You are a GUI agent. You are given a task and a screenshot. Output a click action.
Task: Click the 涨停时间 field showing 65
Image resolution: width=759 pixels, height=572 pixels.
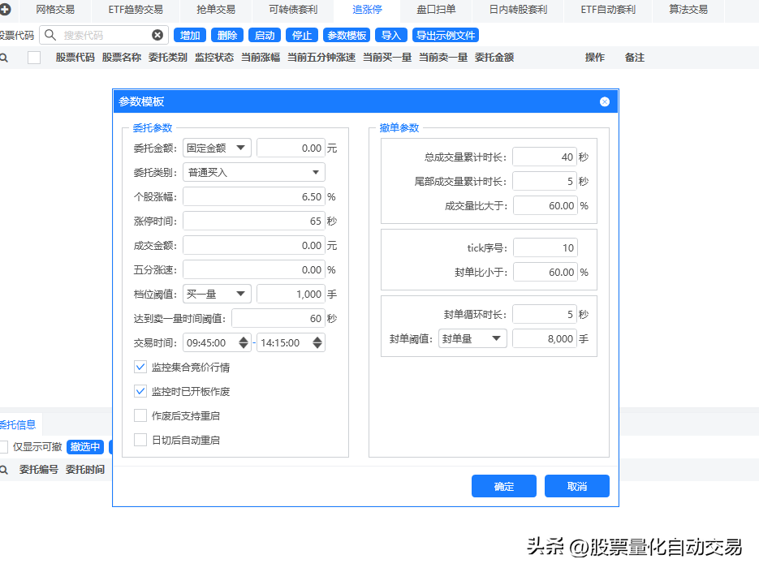coord(253,221)
